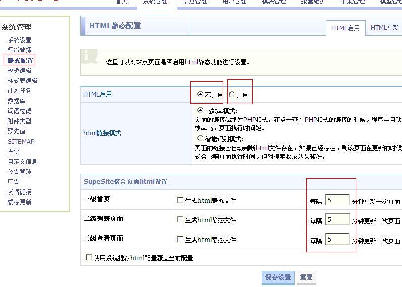Click the minutes field for 一级首页
402x287 pixels.
(337, 200)
